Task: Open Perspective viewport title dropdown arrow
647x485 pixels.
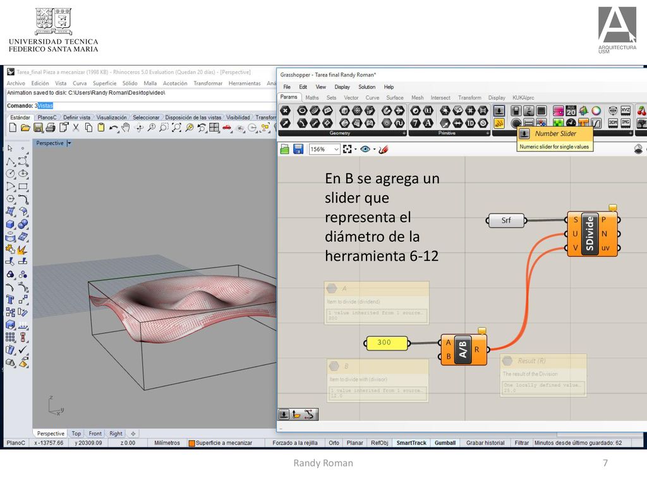Action: coord(69,143)
